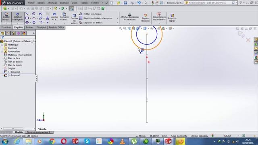258x145 pixels.
Task: Select the Ellipse sketch tool
Action: [x=40, y=18]
